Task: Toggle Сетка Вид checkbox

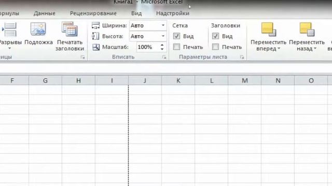Action: [x=176, y=36]
